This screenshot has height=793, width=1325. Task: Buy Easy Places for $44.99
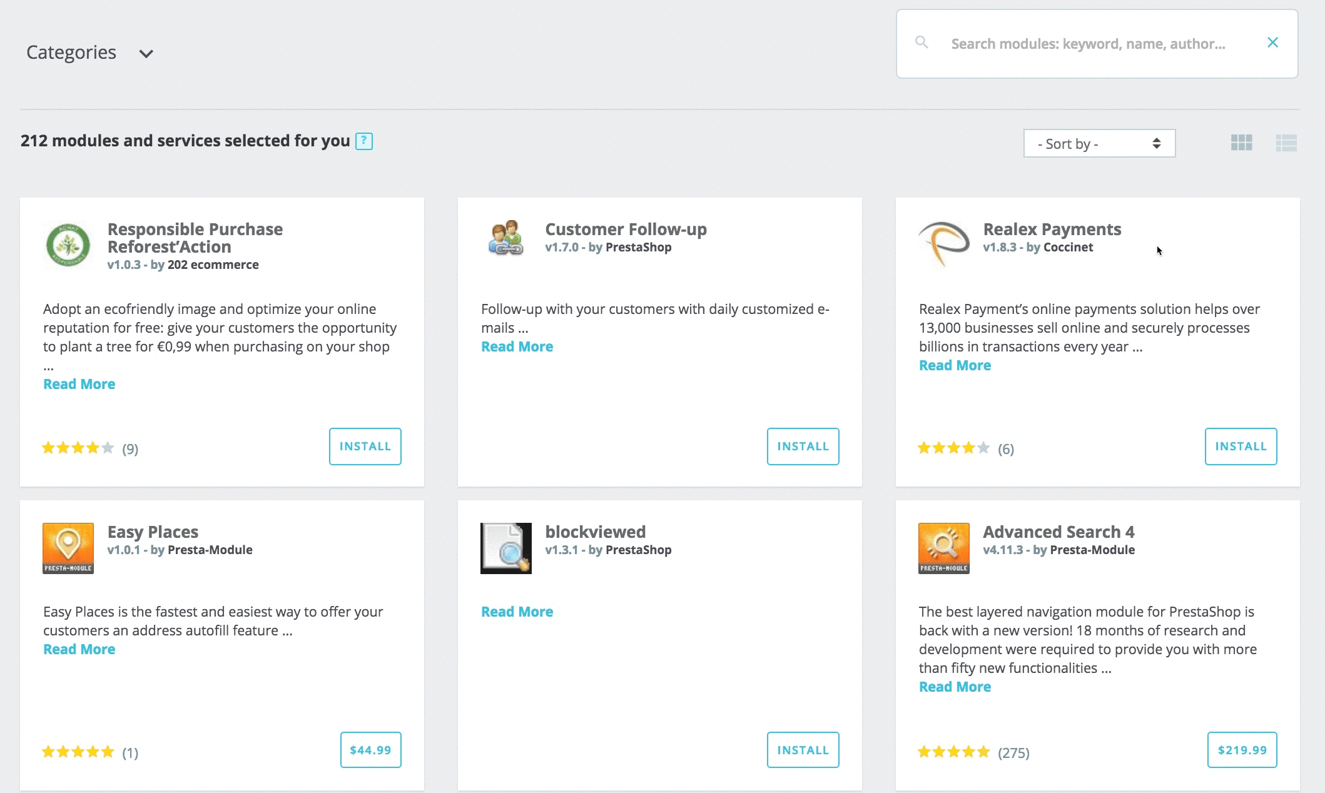coord(370,750)
